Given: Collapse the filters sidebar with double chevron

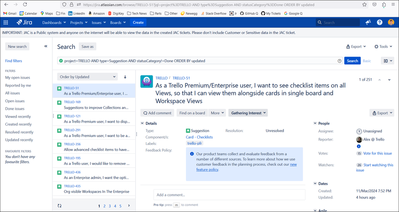Looking at the screenshot, I should (x=46, y=46).
